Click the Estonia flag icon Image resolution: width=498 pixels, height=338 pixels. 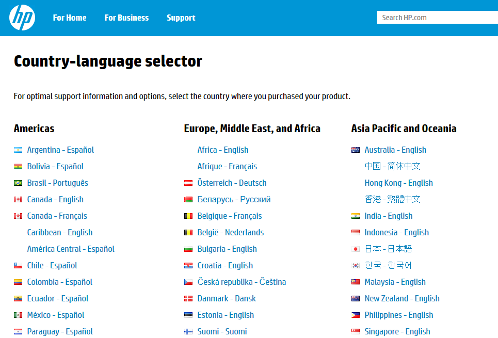tap(188, 315)
